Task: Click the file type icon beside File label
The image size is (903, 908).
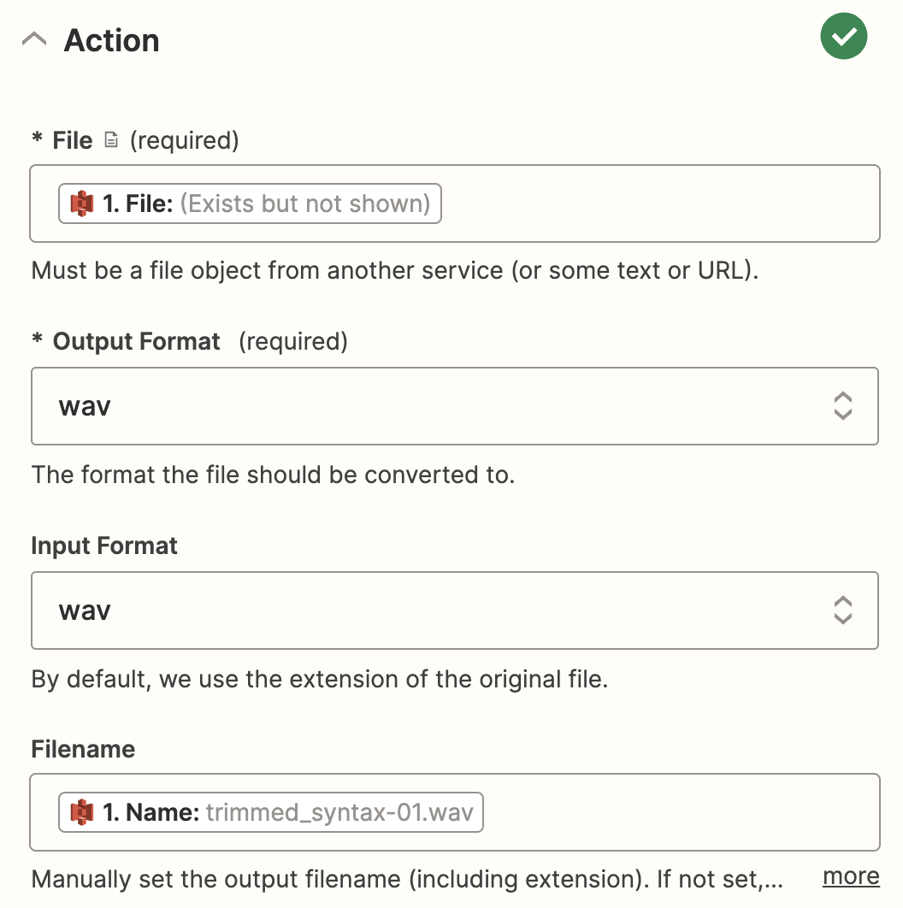Action: point(111,140)
